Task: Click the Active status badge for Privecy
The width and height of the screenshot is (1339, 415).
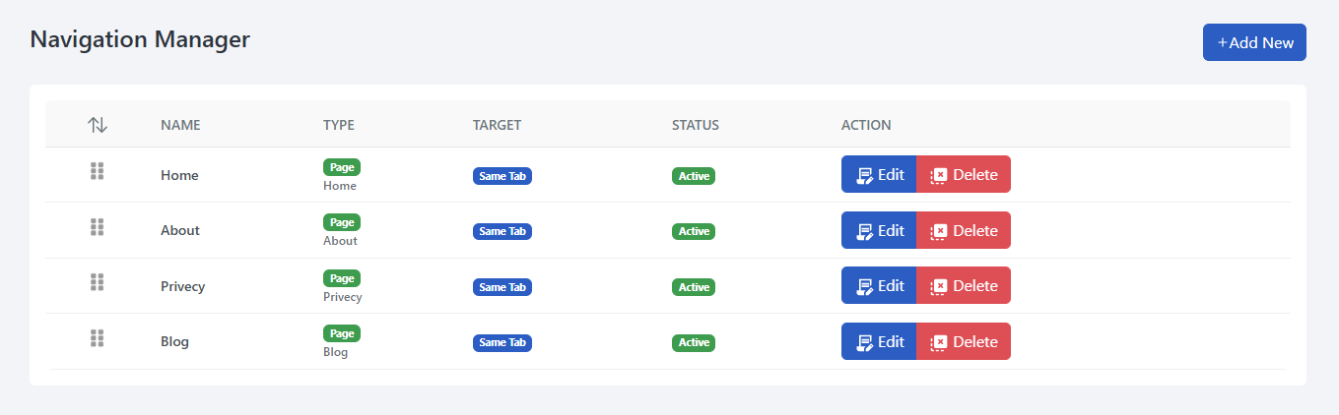Action: [x=694, y=287]
